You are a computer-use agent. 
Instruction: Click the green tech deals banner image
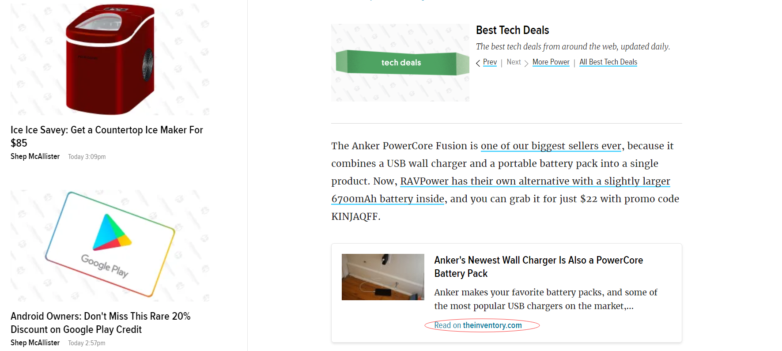click(400, 63)
